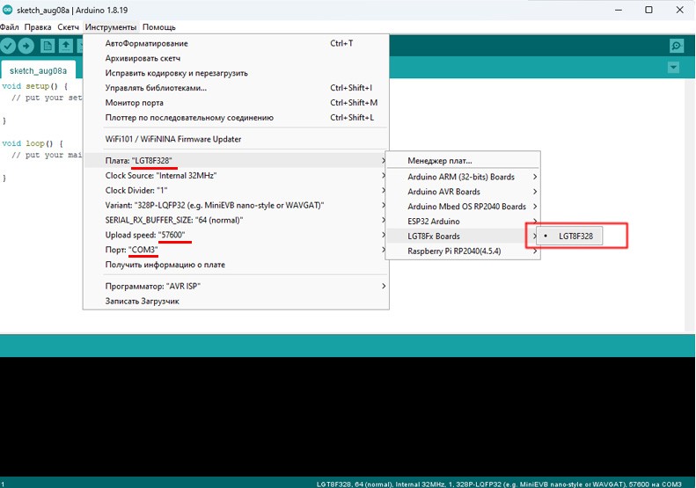Image resolution: width=696 pixels, height=488 pixels.
Task: Open the tab options dropdown arrow
Action: pos(674,68)
